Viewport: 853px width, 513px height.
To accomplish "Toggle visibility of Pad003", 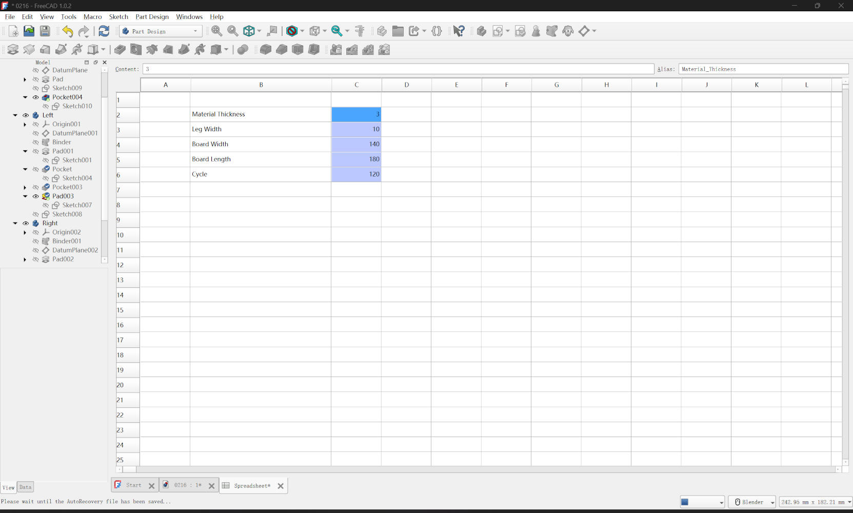I will [35, 196].
